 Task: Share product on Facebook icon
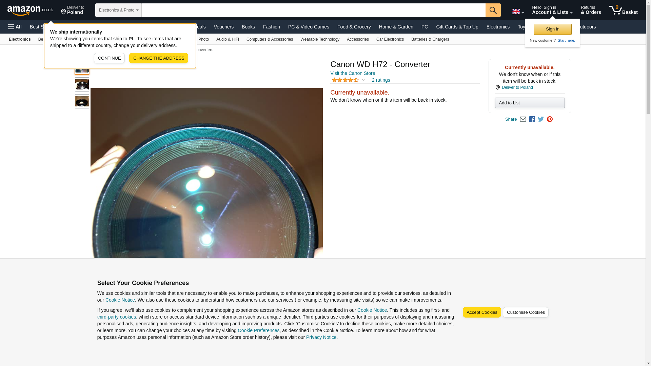(x=532, y=119)
